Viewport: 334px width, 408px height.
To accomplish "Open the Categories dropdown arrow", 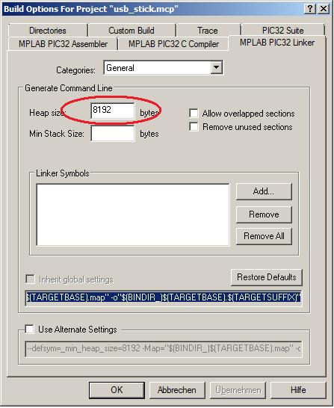I will (x=216, y=68).
